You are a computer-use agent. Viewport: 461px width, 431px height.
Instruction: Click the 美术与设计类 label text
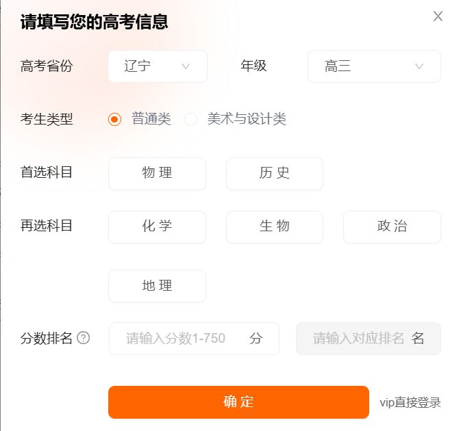pos(247,119)
